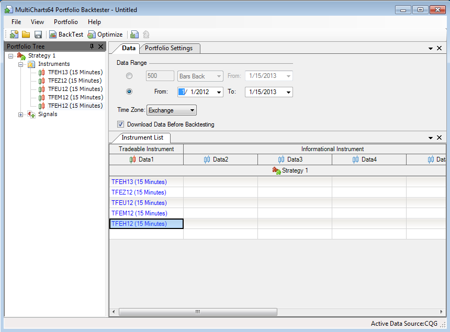Click the empty Data2 cell for TFEH13
Screen dimensions: 450x332
(220, 182)
